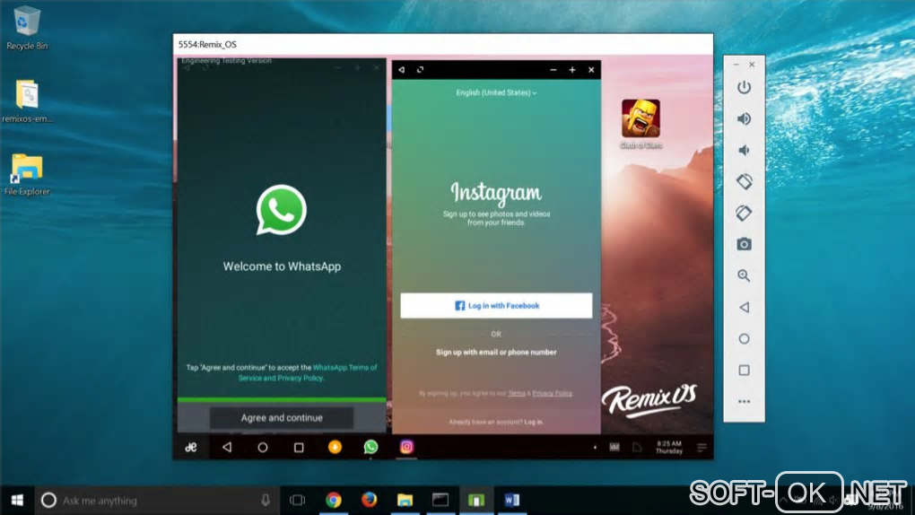Choose Sign up with email or phone
The width and height of the screenshot is (915, 515).
tap(496, 352)
